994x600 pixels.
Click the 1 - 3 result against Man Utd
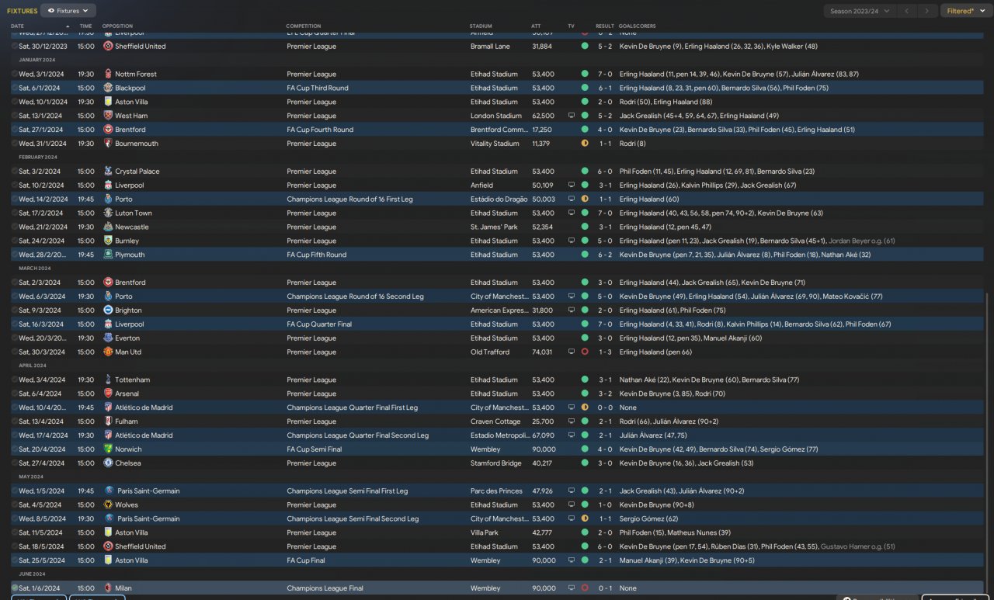pos(605,352)
